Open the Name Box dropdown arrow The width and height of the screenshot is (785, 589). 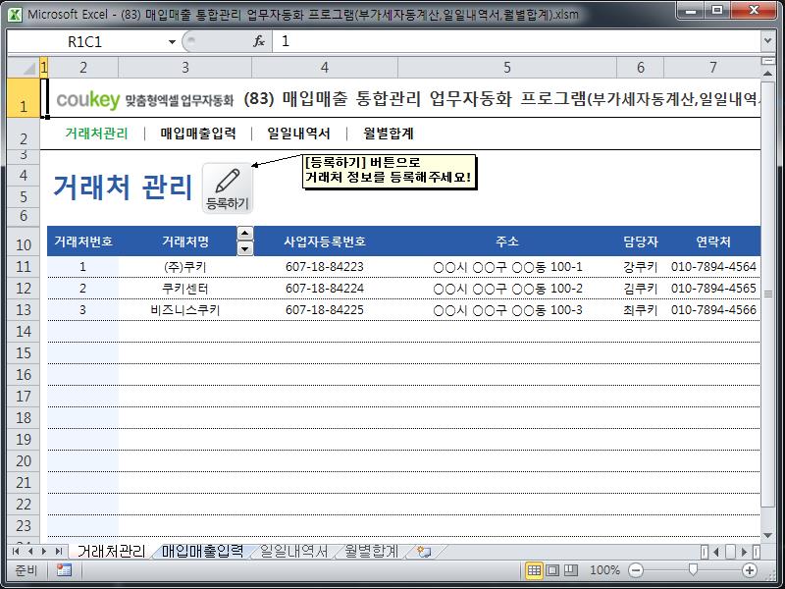(x=172, y=41)
